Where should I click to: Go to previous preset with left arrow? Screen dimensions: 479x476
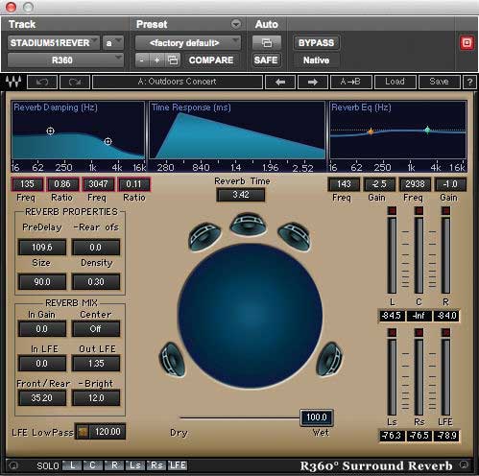pyautogui.click(x=280, y=82)
